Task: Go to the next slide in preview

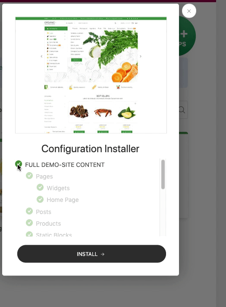Action: click(141, 56)
